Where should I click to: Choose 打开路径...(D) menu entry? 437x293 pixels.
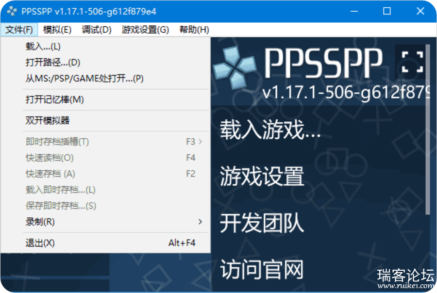tap(105, 62)
